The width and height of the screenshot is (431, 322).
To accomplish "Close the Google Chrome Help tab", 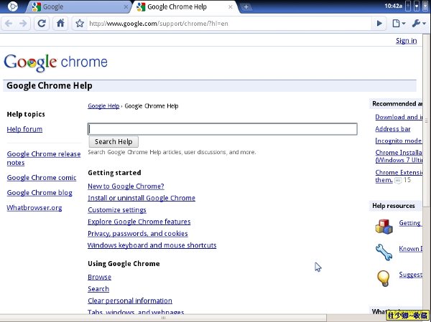I will pos(231,7).
